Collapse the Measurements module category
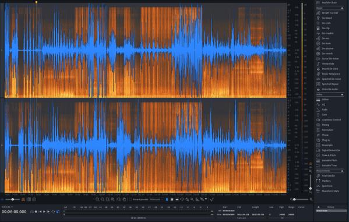The width and height of the screenshot is (349, 222). 342,171
